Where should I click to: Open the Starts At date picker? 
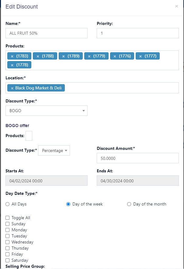tap(47, 181)
